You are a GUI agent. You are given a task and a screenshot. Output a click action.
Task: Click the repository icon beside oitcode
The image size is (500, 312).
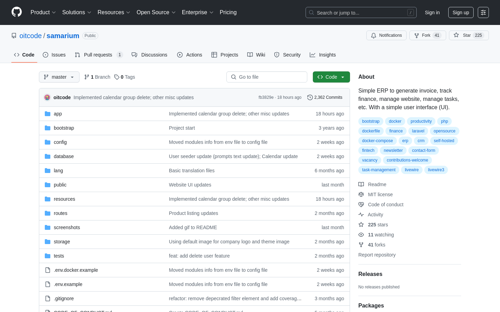(x=14, y=36)
